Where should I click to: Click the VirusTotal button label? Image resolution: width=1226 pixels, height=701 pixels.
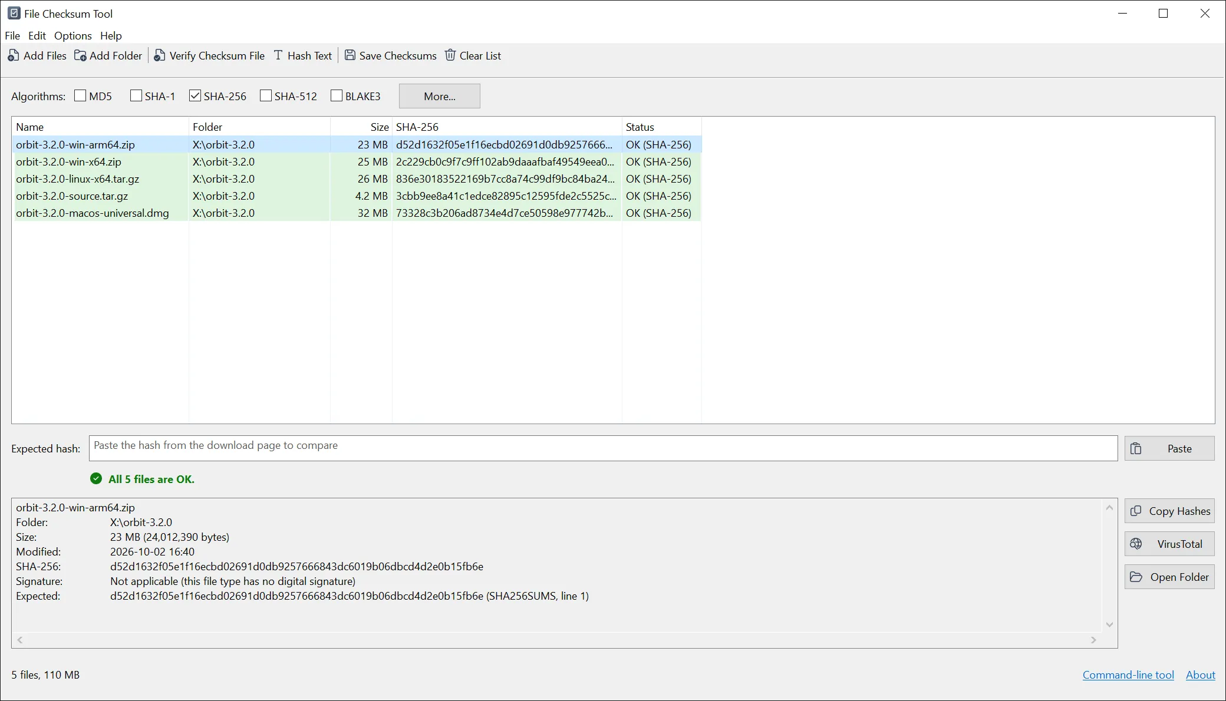pos(1180,544)
